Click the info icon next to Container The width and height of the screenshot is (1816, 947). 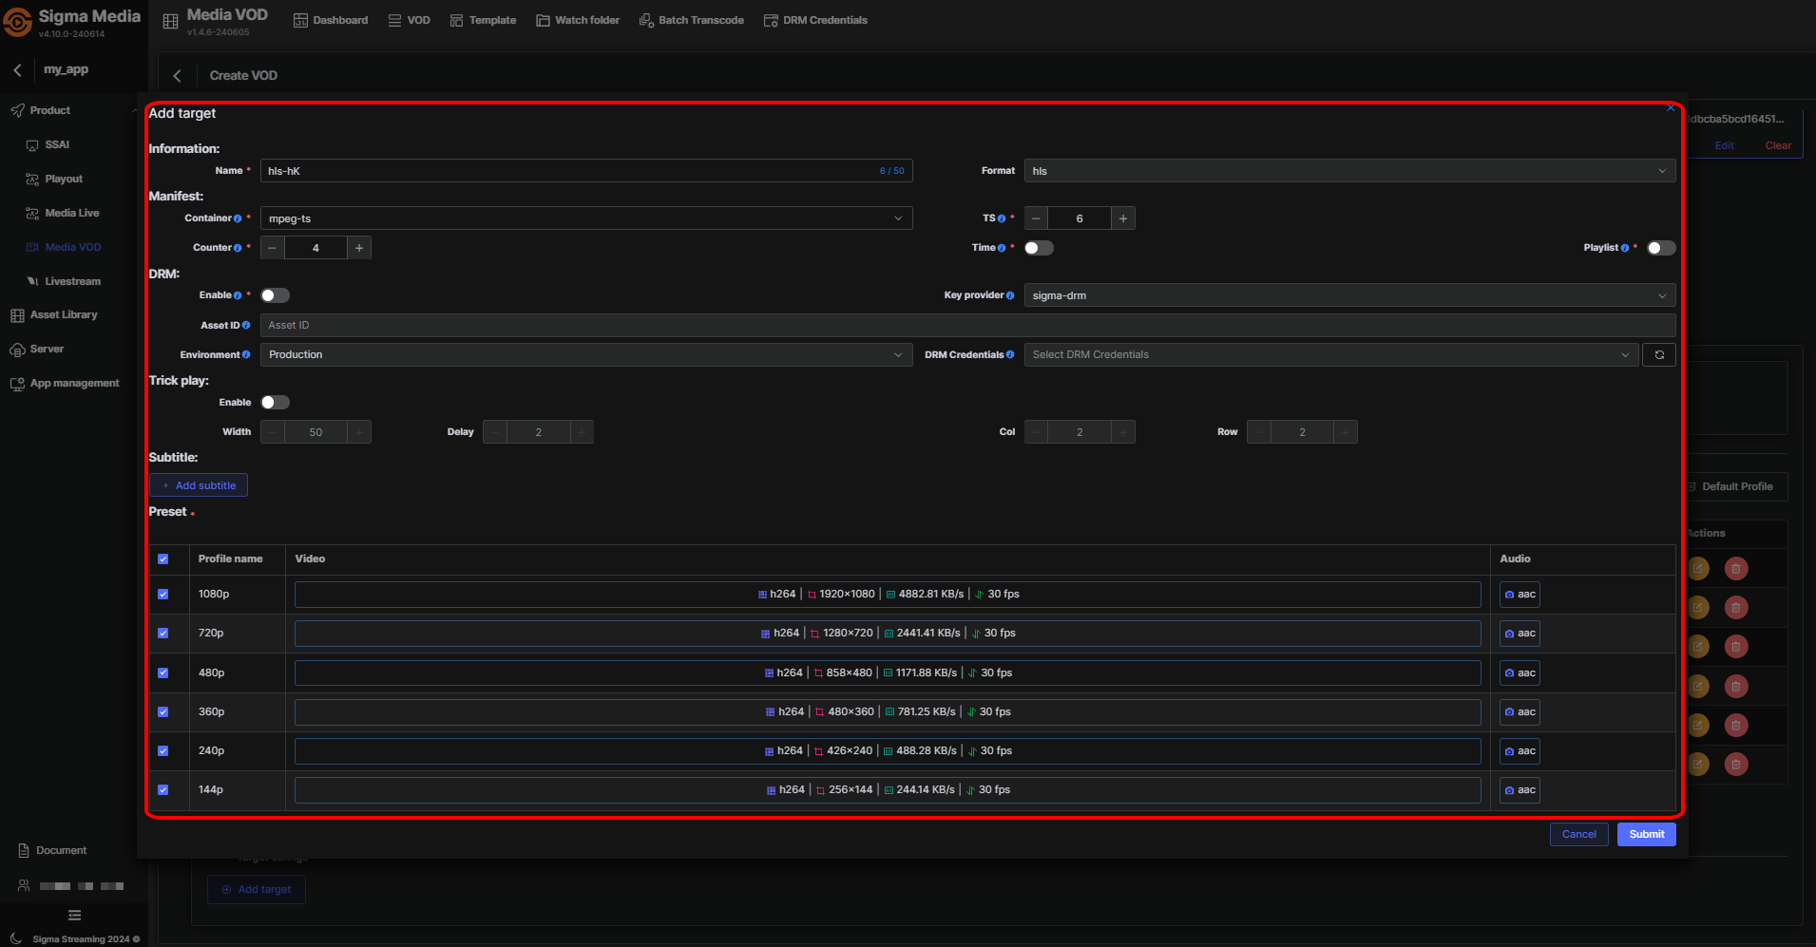click(238, 218)
